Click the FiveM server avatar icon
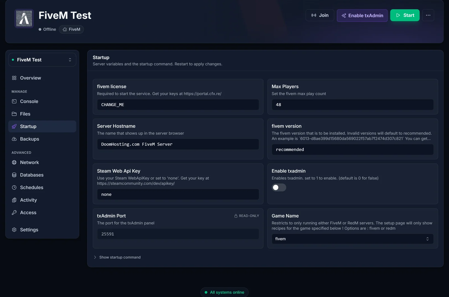449x297 pixels. (24, 19)
